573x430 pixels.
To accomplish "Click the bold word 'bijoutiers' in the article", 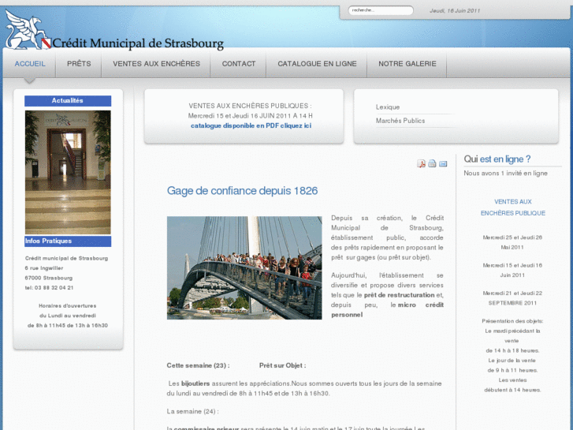I will tap(195, 383).
